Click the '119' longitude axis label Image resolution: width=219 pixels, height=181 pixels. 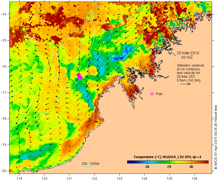[x=19, y=178]
